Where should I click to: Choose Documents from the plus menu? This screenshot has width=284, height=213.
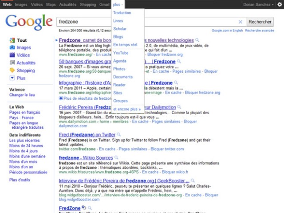(123, 77)
